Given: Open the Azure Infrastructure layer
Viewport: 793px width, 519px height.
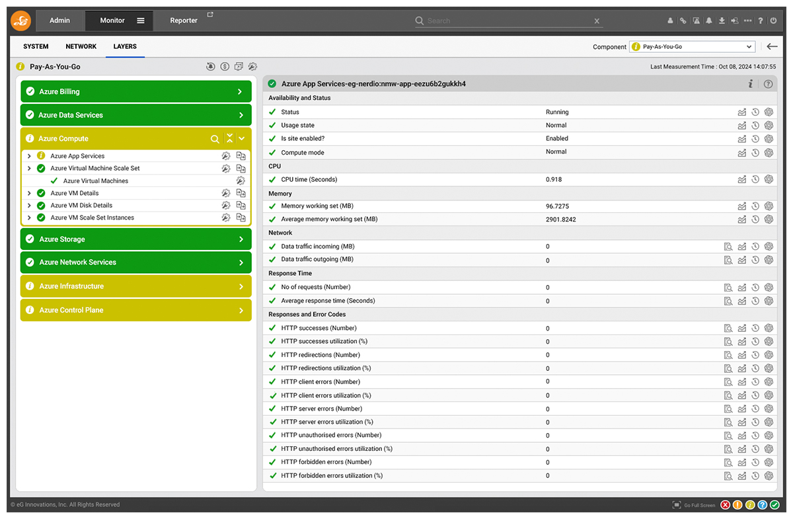Looking at the screenshot, I should click(136, 286).
